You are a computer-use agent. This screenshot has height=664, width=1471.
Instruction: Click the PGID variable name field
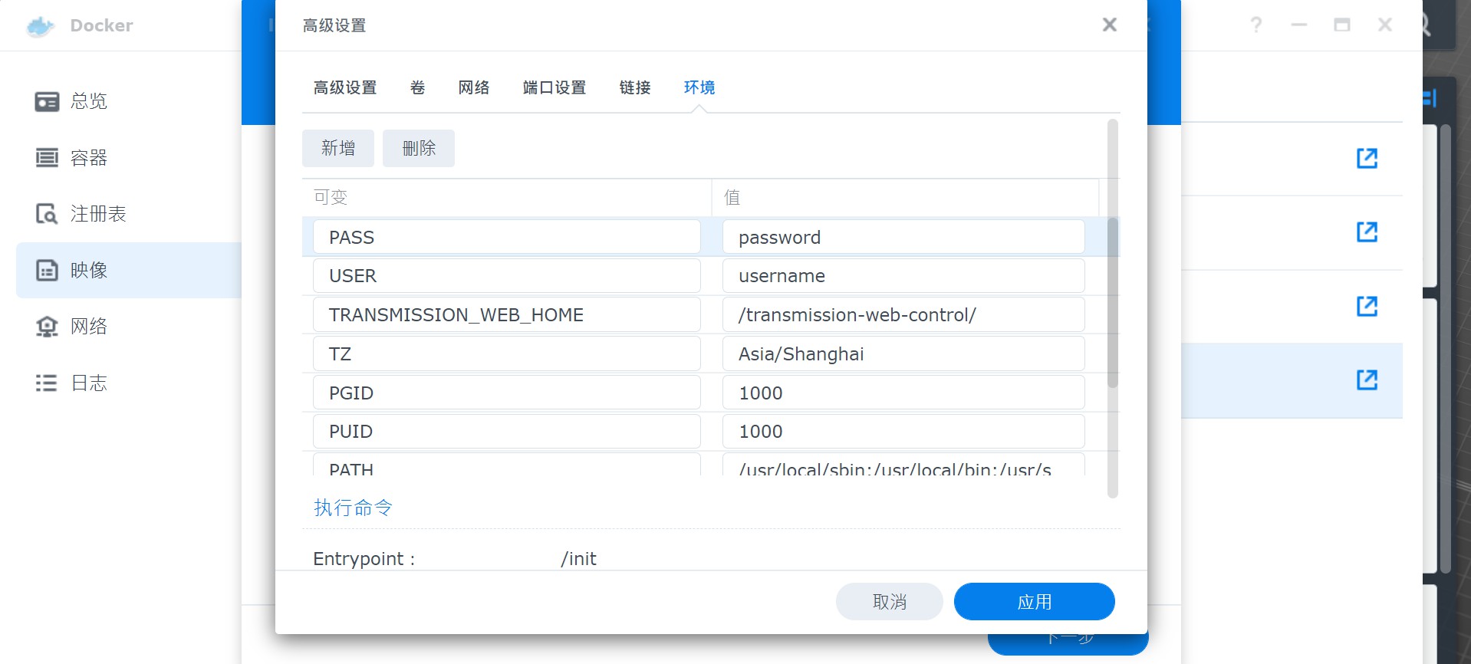pos(507,393)
